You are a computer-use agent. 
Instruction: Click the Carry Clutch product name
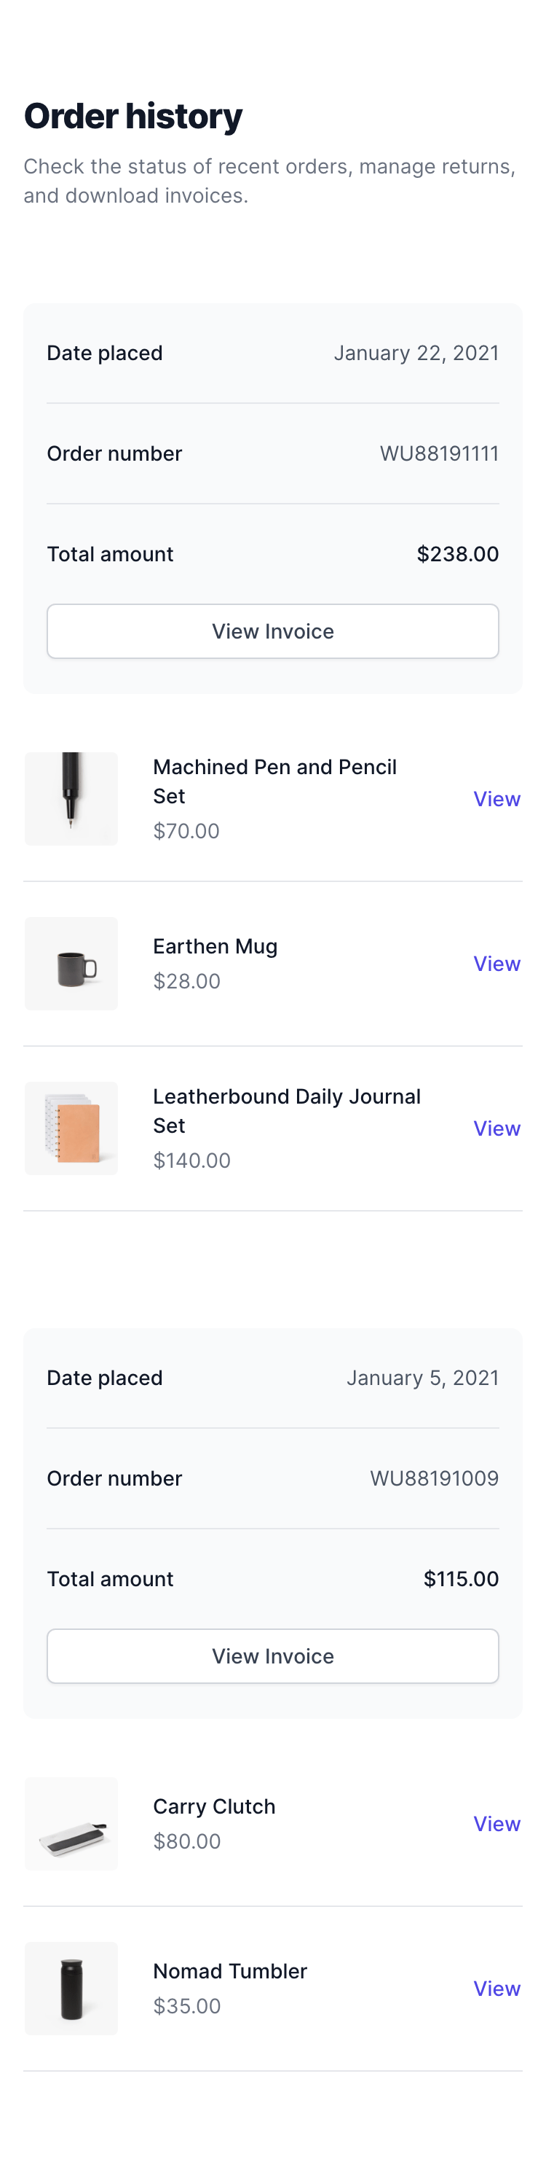pos(214,1806)
